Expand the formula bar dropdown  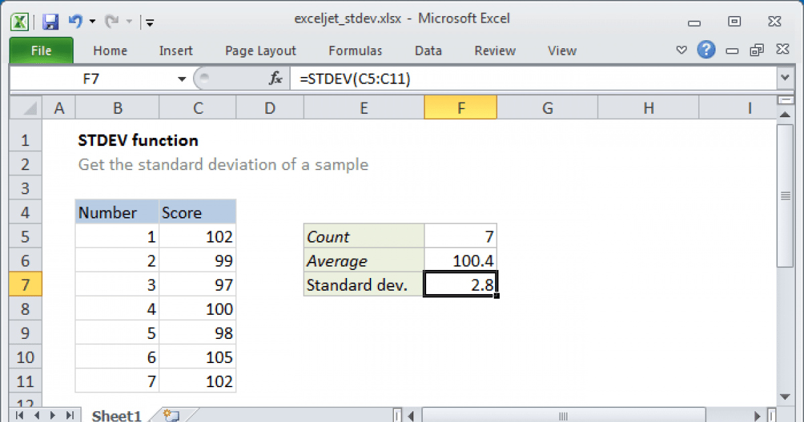784,78
